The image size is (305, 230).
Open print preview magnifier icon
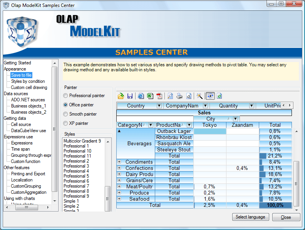pos(170,96)
